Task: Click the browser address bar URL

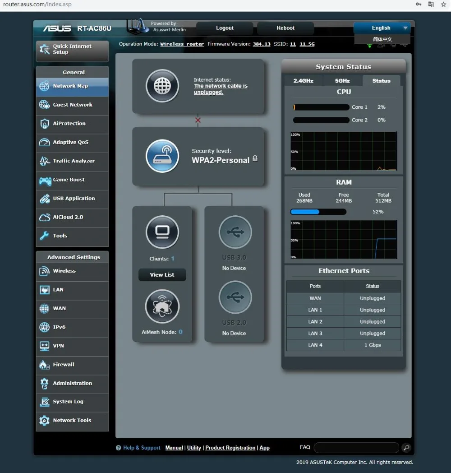Action: tap(37, 4)
